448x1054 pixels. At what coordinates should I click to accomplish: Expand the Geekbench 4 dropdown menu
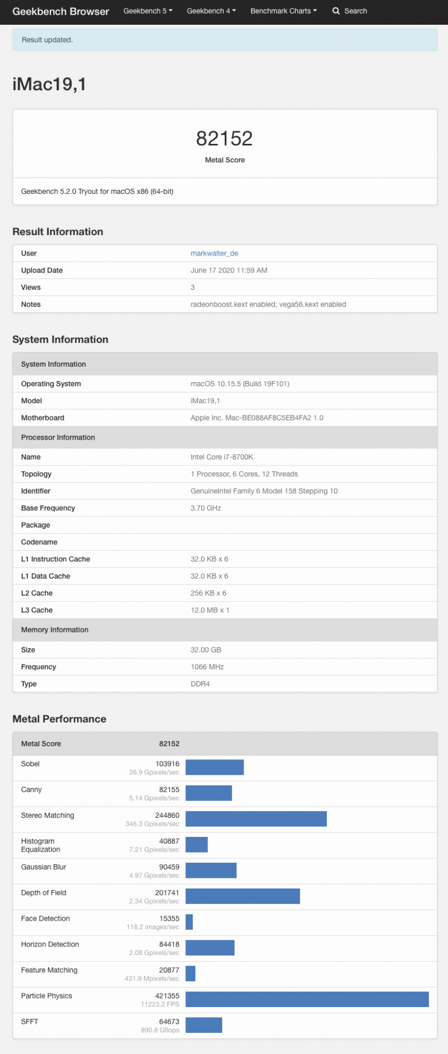click(x=211, y=11)
